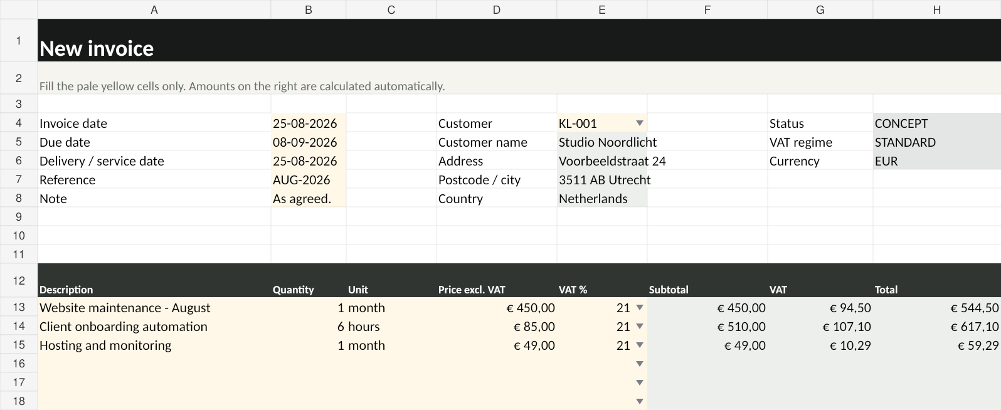1001x410 pixels.
Task: Click the instruction text about pale yellow cells
Action: tap(242, 86)
